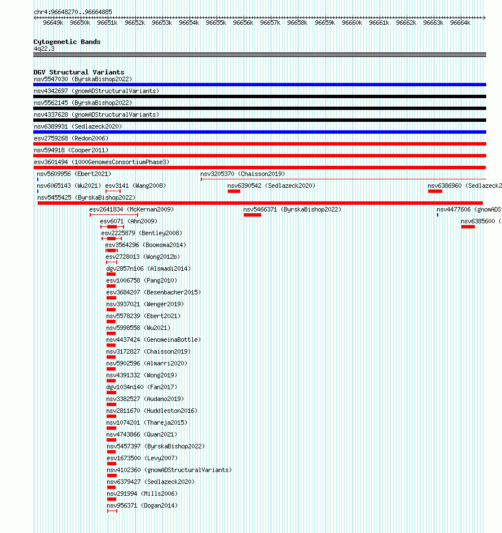This screenshot has width=502, height=533.
Task: Open esv3141 (Wang2008) variant
Action: click(x=135, y=186)
